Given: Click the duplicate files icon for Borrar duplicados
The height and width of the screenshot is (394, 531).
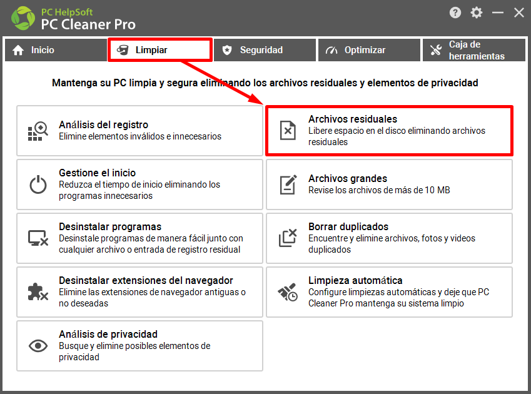Looking at the screenshot, I should [x=288, y=238].
